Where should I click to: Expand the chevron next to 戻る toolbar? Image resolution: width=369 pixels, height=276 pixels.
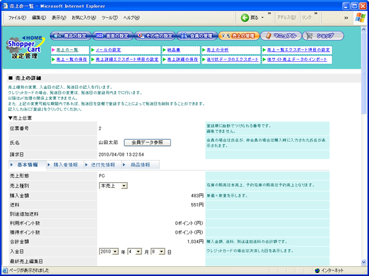(x=269, y=13)
